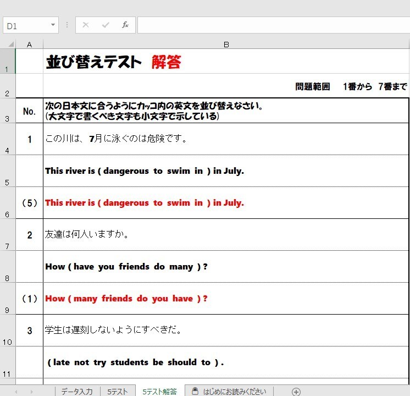Open Insert Function via fx icon
Viewport: 410px width, 396px height.
(125, 25)
